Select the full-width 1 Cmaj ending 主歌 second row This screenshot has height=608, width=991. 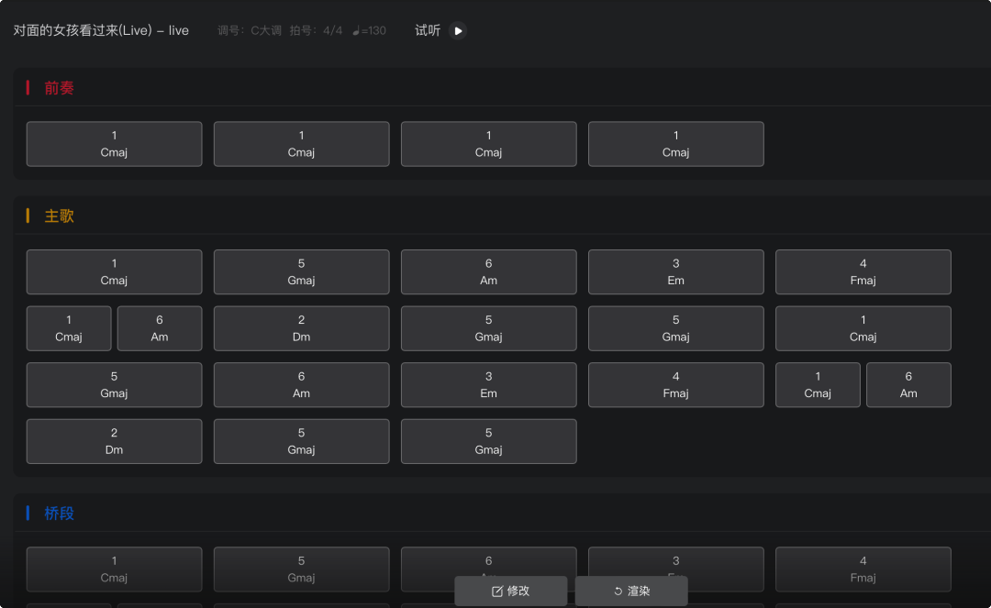click(863, 328)
